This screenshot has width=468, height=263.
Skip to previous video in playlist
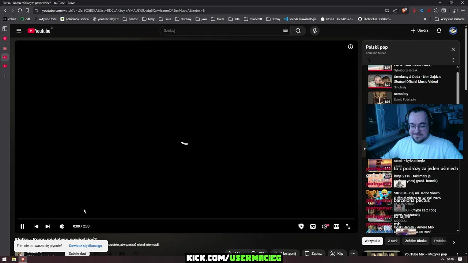coord(36,226)
